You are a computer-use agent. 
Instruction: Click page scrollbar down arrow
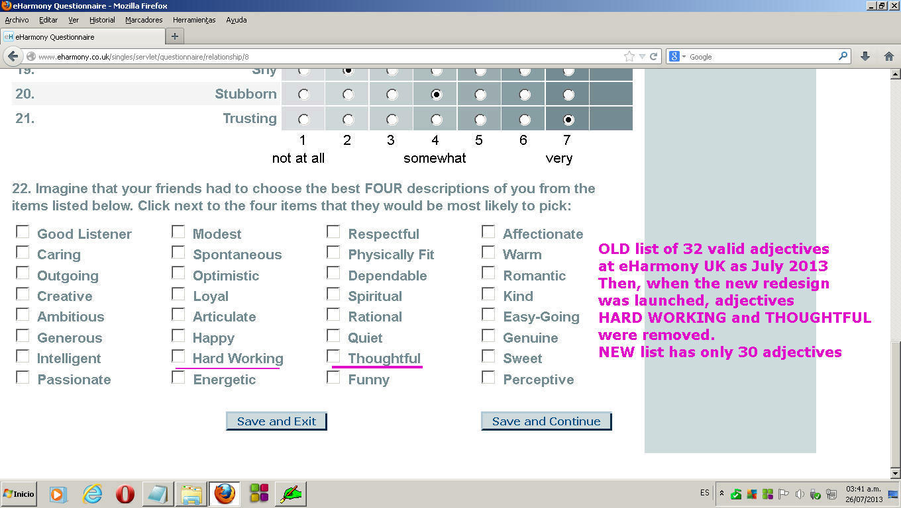[895, 473]
